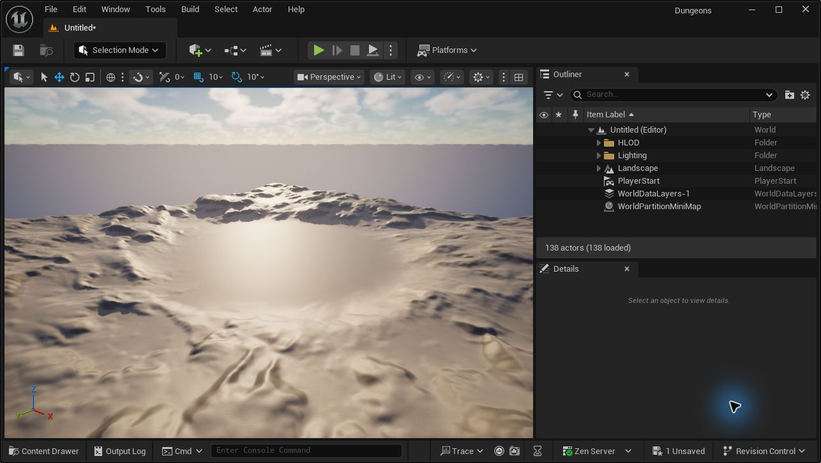Image resolution: width=821 pixels, height=463 pixels.
Task: Open the Blueprints menu icon
Action: (x=235, y=50)
